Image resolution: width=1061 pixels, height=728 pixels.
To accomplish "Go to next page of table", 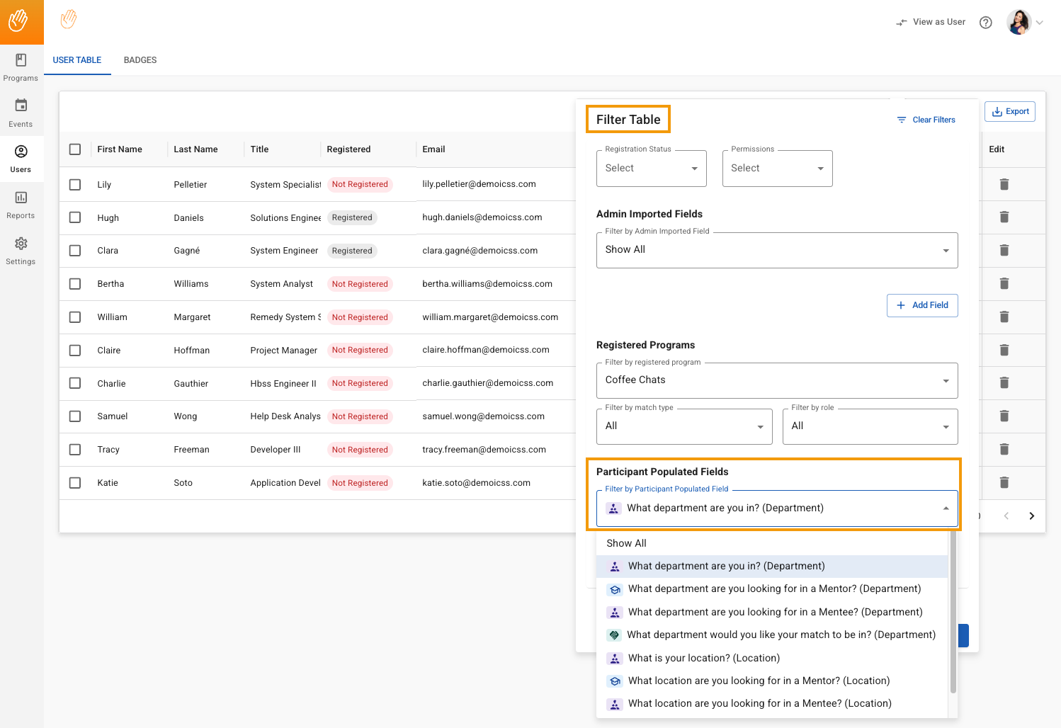I will point(1031,516).
